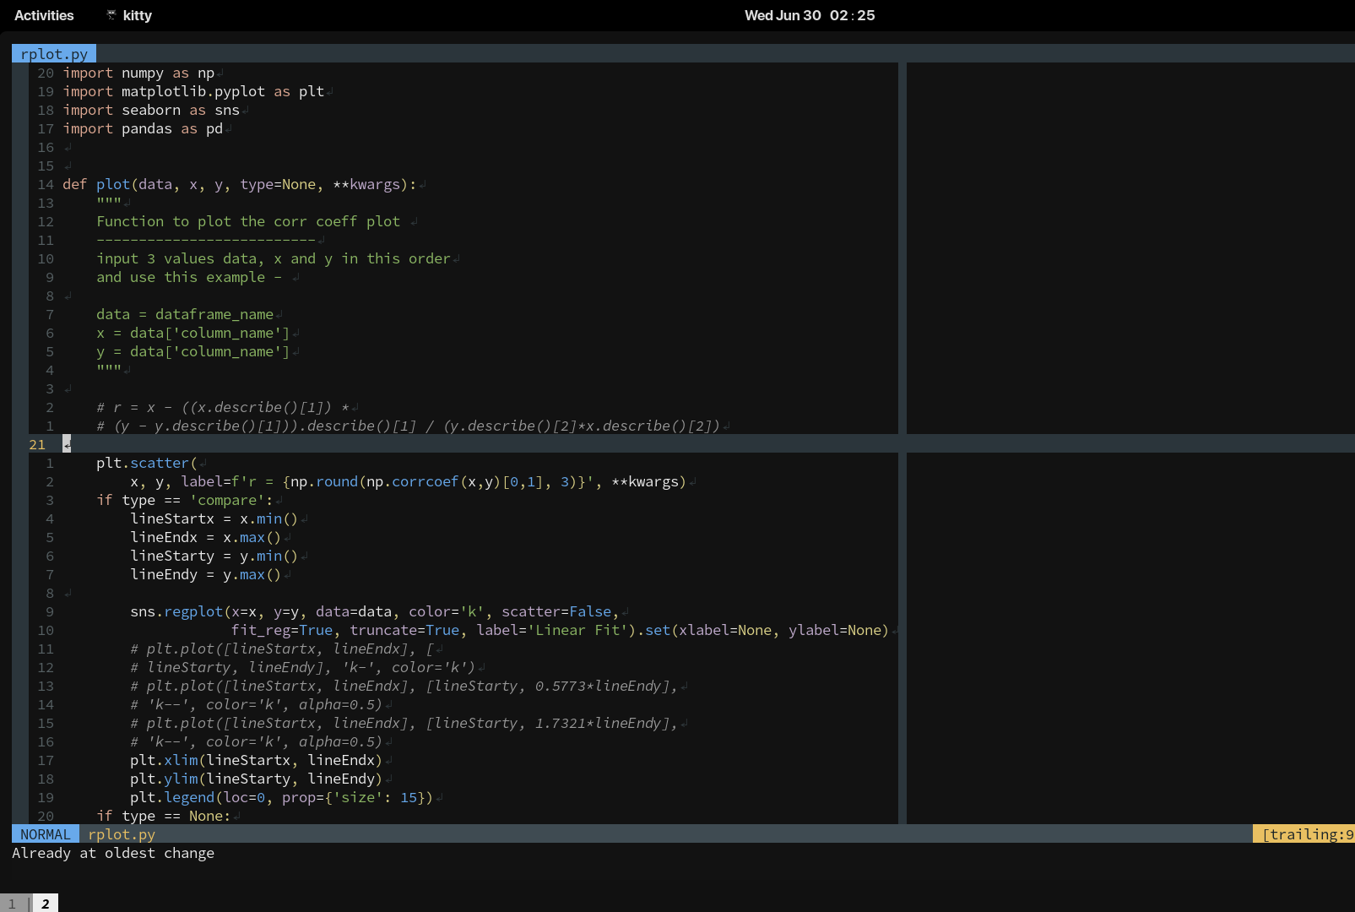Open the Activities overview
The width and height of the screenshot is (1355, 912).
click(44, 15)
